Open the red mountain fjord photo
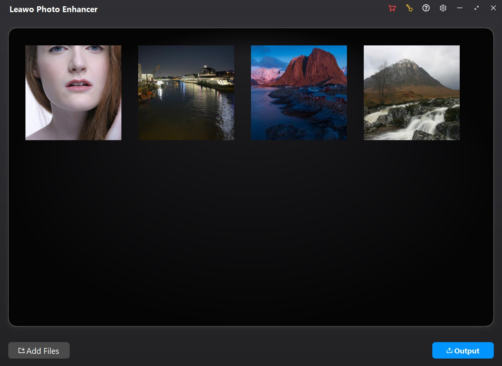 tap(299, 93)
